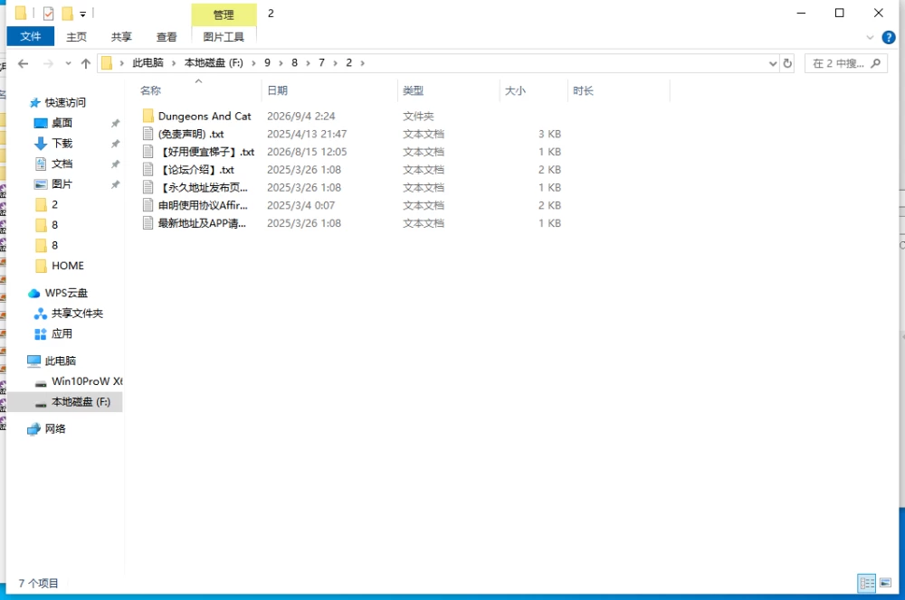
Task: Switch to details view in status bar
Action: pyautogui.click(x=866, y=583)
